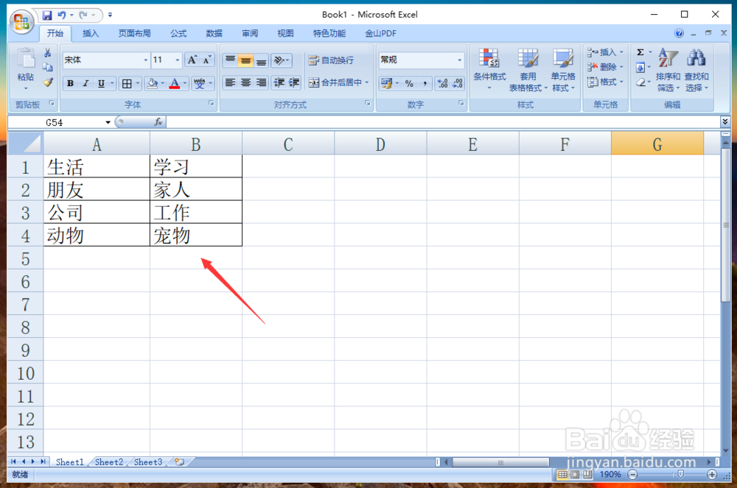
Task: Open the 常规 number format dropdown
Action: (459, 60)
